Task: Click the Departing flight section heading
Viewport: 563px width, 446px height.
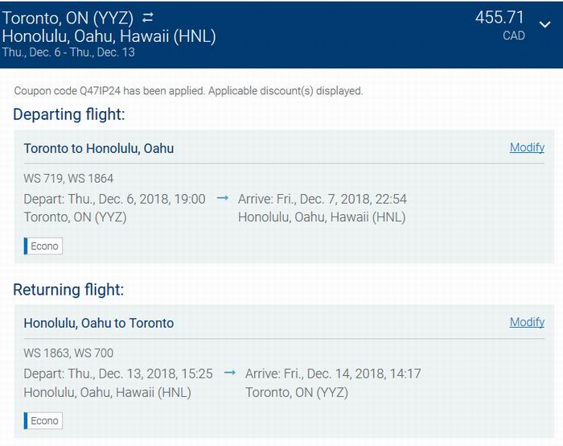Action: pos(69,114)
